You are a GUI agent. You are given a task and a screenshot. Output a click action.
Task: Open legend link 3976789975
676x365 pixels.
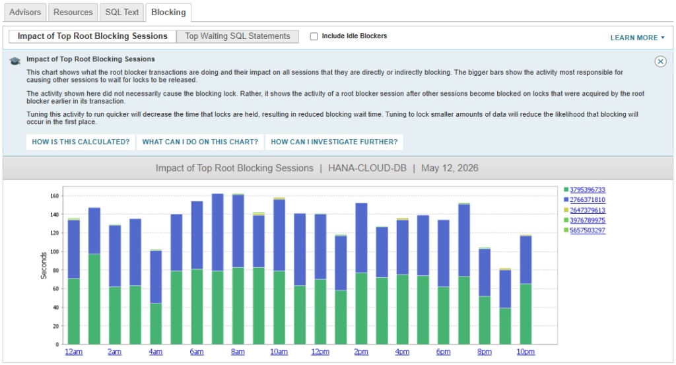click(587, 220)
